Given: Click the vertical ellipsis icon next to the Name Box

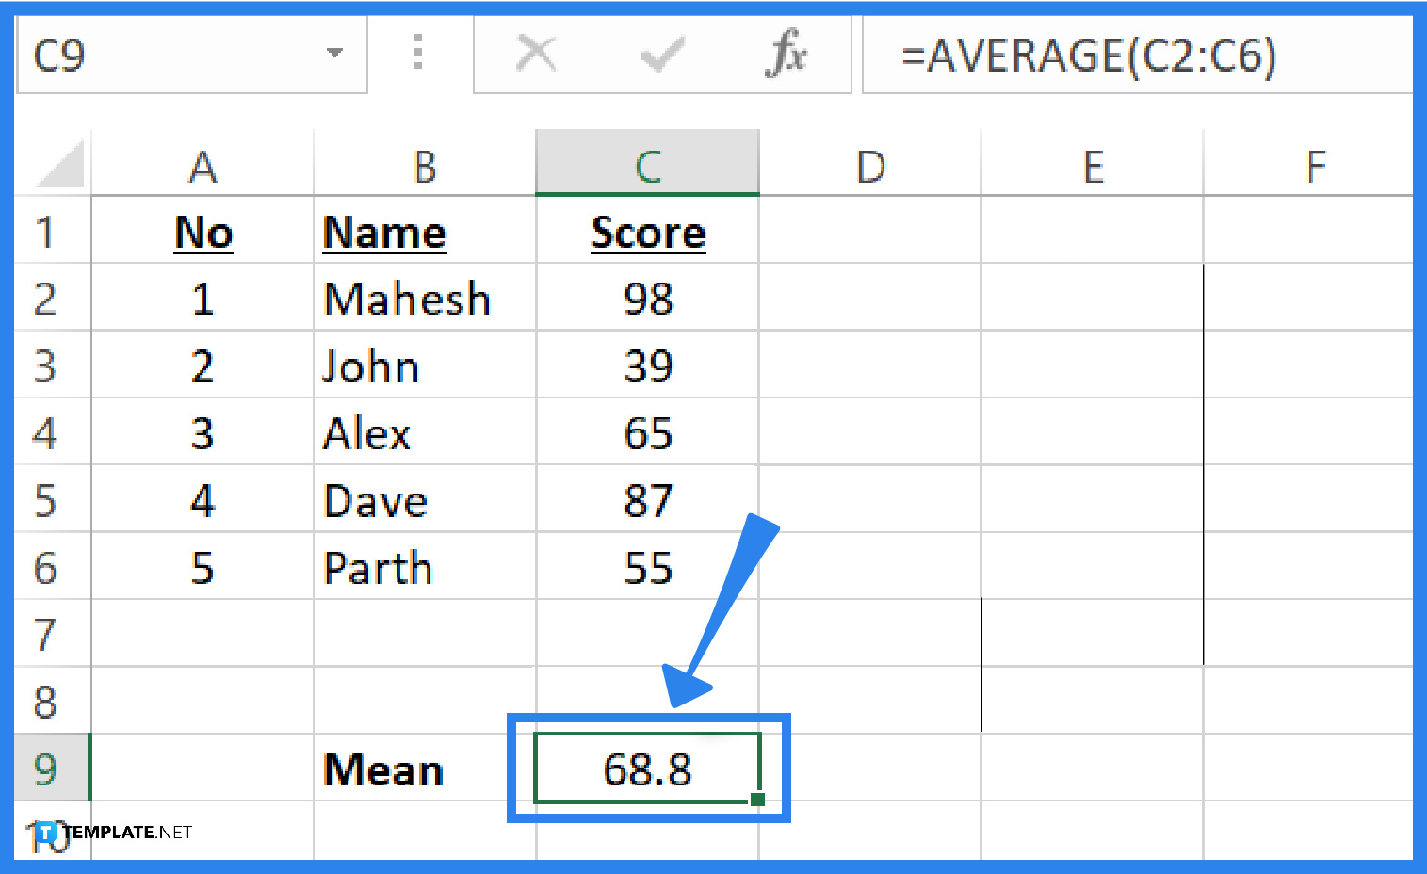Looking at the screenshot, I should point(418,54).
